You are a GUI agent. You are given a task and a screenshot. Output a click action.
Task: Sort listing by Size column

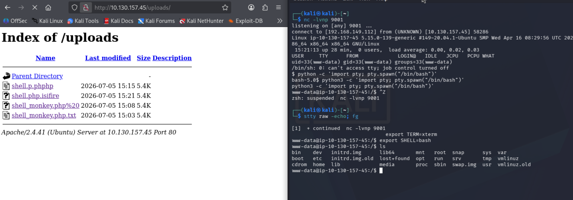[143, 58]
